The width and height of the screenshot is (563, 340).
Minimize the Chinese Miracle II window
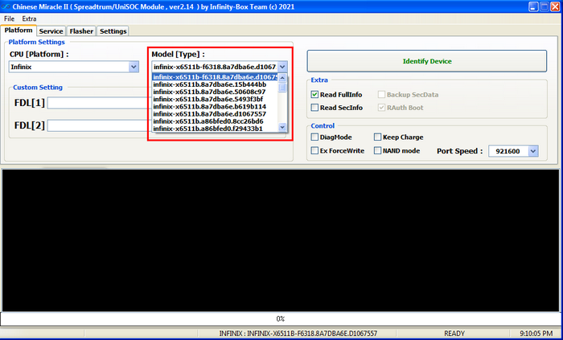533,6
